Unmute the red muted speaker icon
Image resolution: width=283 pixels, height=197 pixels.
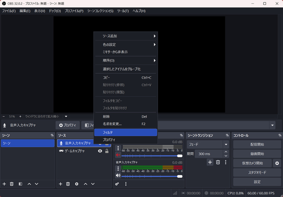118,155
